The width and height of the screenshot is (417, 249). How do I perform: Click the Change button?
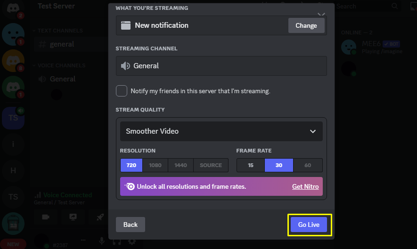pos(306,25)
